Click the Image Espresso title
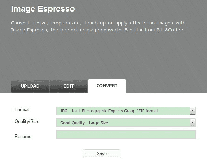 (43, 9)
